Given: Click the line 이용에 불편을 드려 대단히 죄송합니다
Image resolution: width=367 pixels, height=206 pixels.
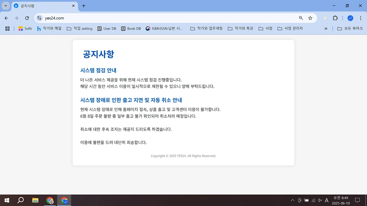Looking at the screenshot, I should tap(114, 142).
